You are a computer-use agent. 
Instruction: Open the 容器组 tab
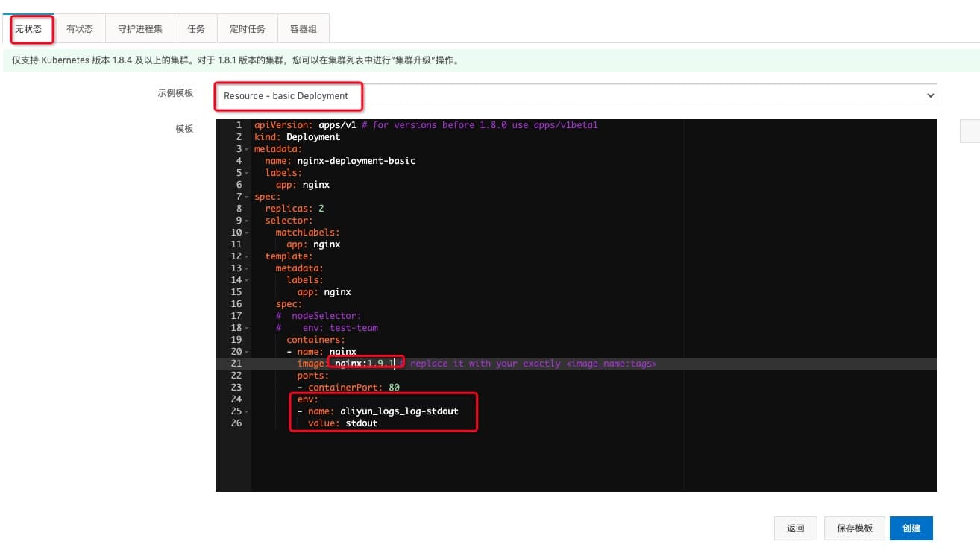click(x=303, y=29)
